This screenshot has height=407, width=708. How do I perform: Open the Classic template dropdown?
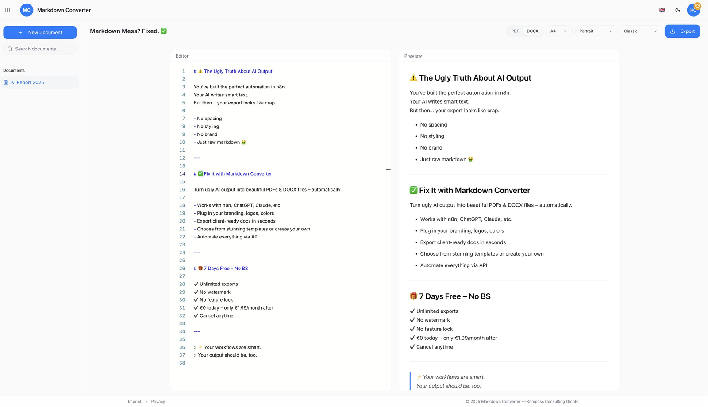click(640, 31)
